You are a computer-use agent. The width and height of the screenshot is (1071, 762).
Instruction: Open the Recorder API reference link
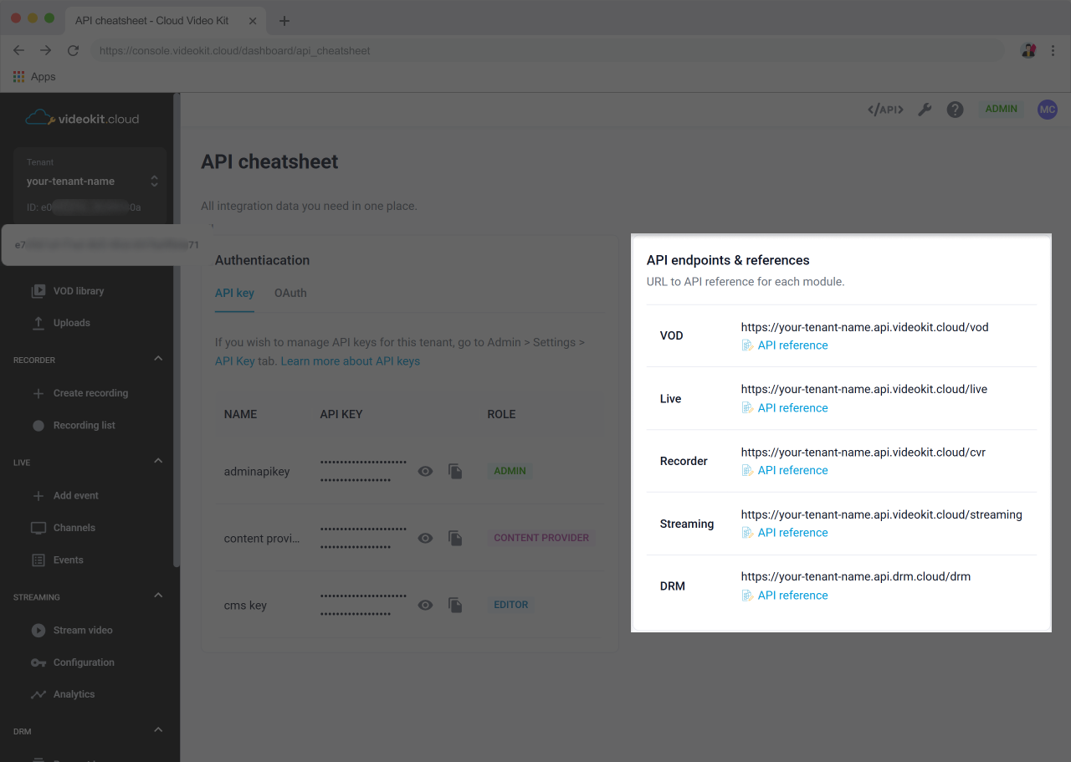[x=792, y=471]
